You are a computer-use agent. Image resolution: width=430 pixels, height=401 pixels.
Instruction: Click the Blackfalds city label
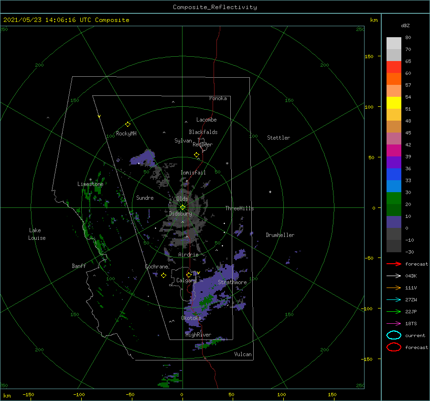click(x=203, y=132)
